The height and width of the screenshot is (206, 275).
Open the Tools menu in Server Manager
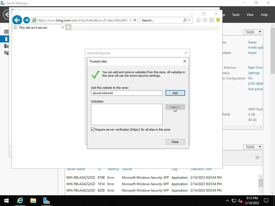click(236, 15)
